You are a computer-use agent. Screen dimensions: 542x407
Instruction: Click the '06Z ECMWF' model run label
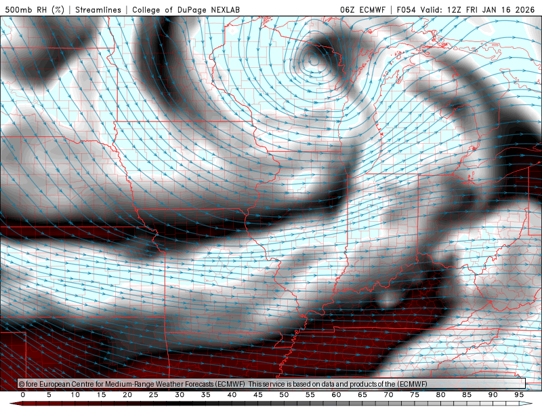click(x=362, y=9)
